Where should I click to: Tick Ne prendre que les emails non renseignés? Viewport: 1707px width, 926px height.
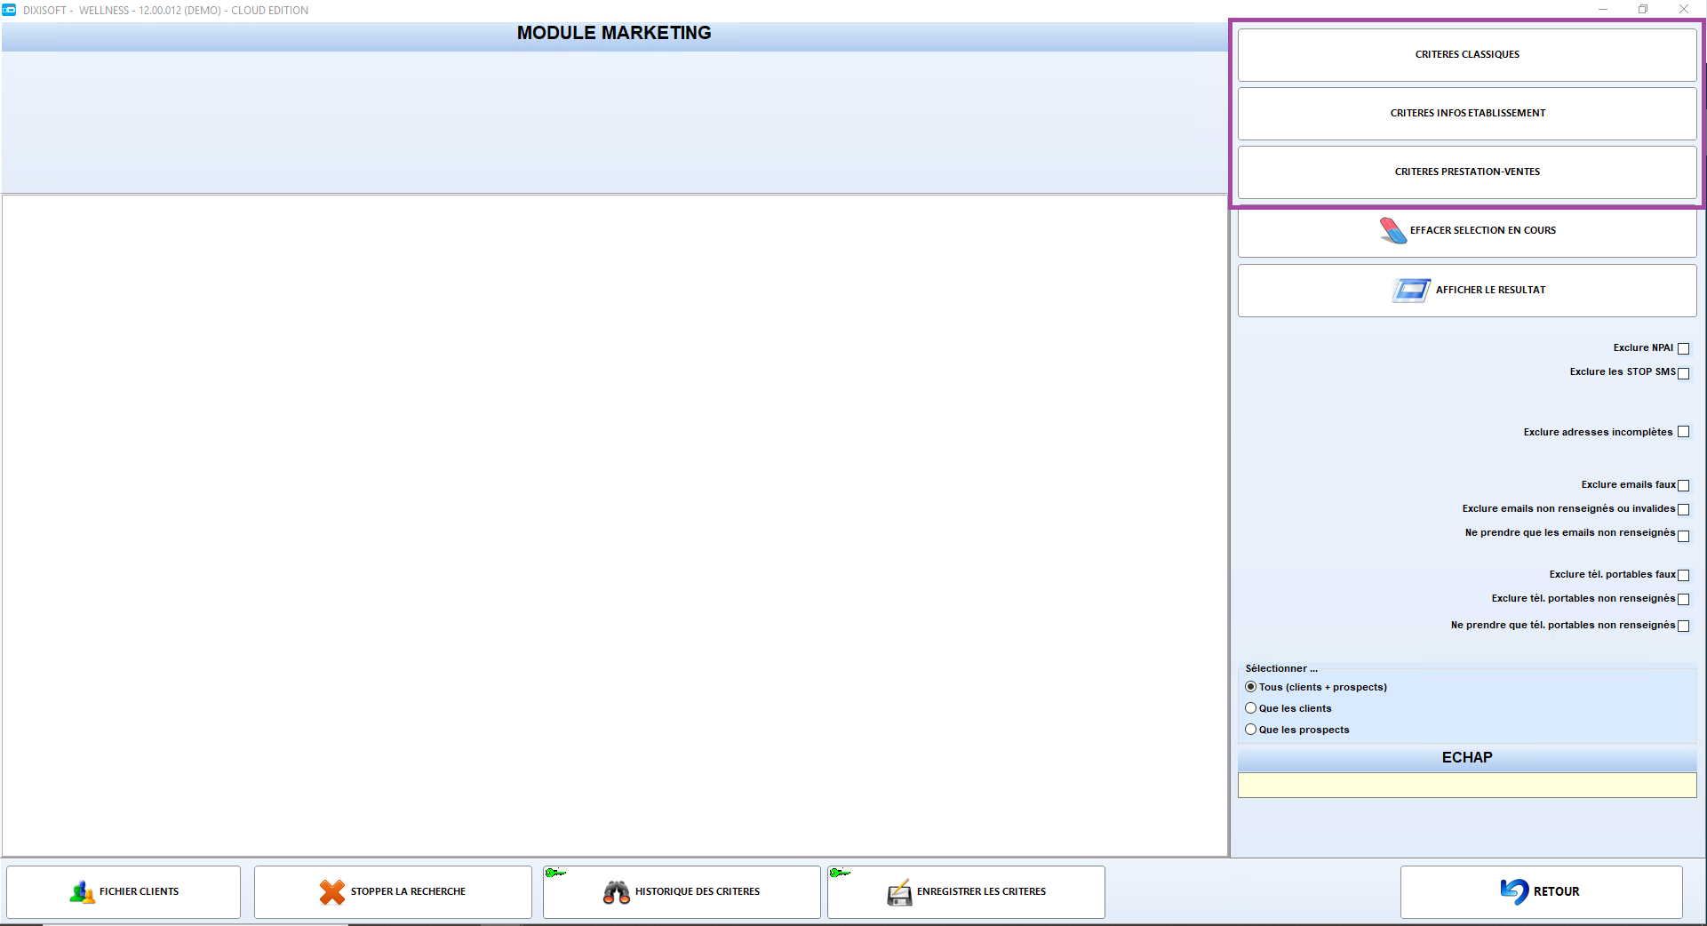1683,536
